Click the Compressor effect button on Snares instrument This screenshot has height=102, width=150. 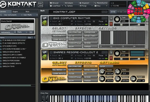point(90,66)
